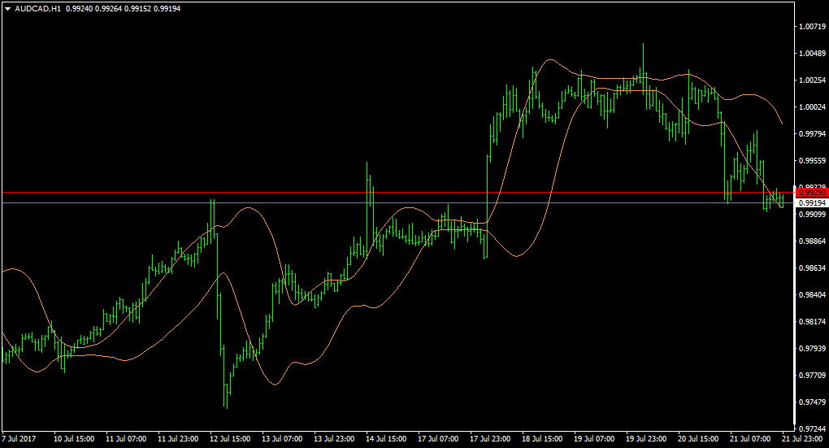The width and height of the screenshot is (829, 448).
Task: Select the 11 Jul 07:00 time label
Action: 126,439
